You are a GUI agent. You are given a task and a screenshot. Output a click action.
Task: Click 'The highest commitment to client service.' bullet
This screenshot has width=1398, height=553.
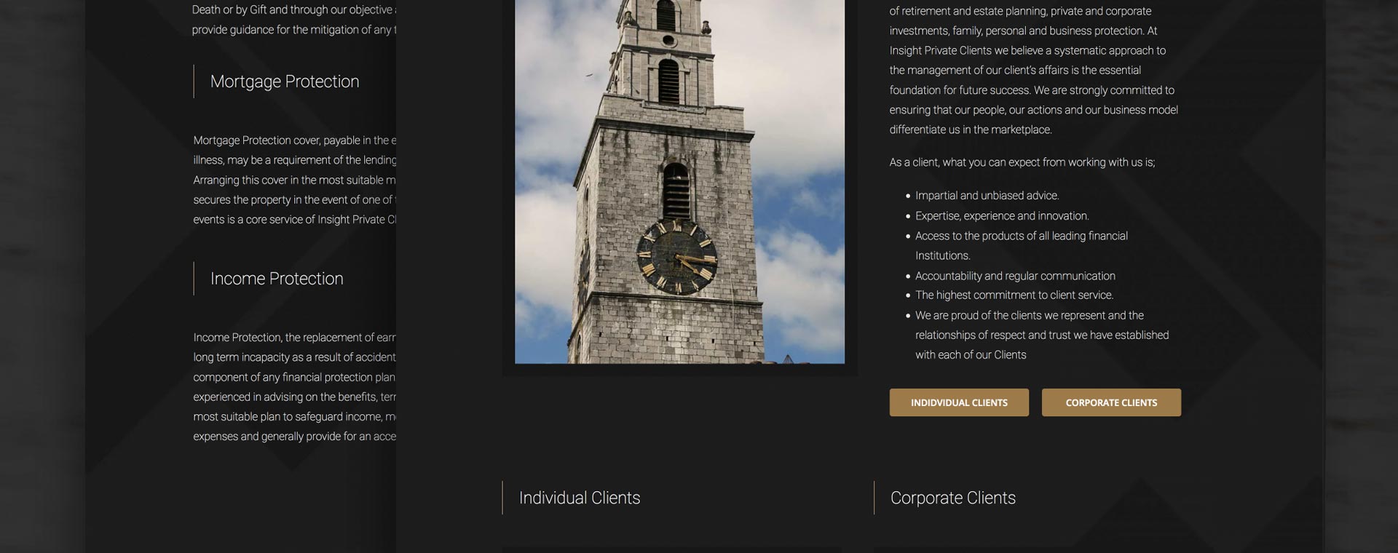(x=1014, y=295)
